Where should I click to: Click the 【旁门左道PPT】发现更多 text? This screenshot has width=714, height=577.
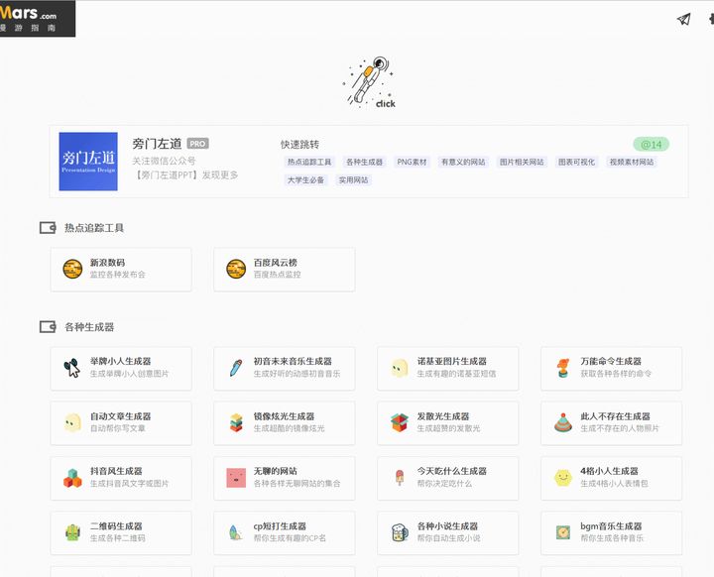184,174
